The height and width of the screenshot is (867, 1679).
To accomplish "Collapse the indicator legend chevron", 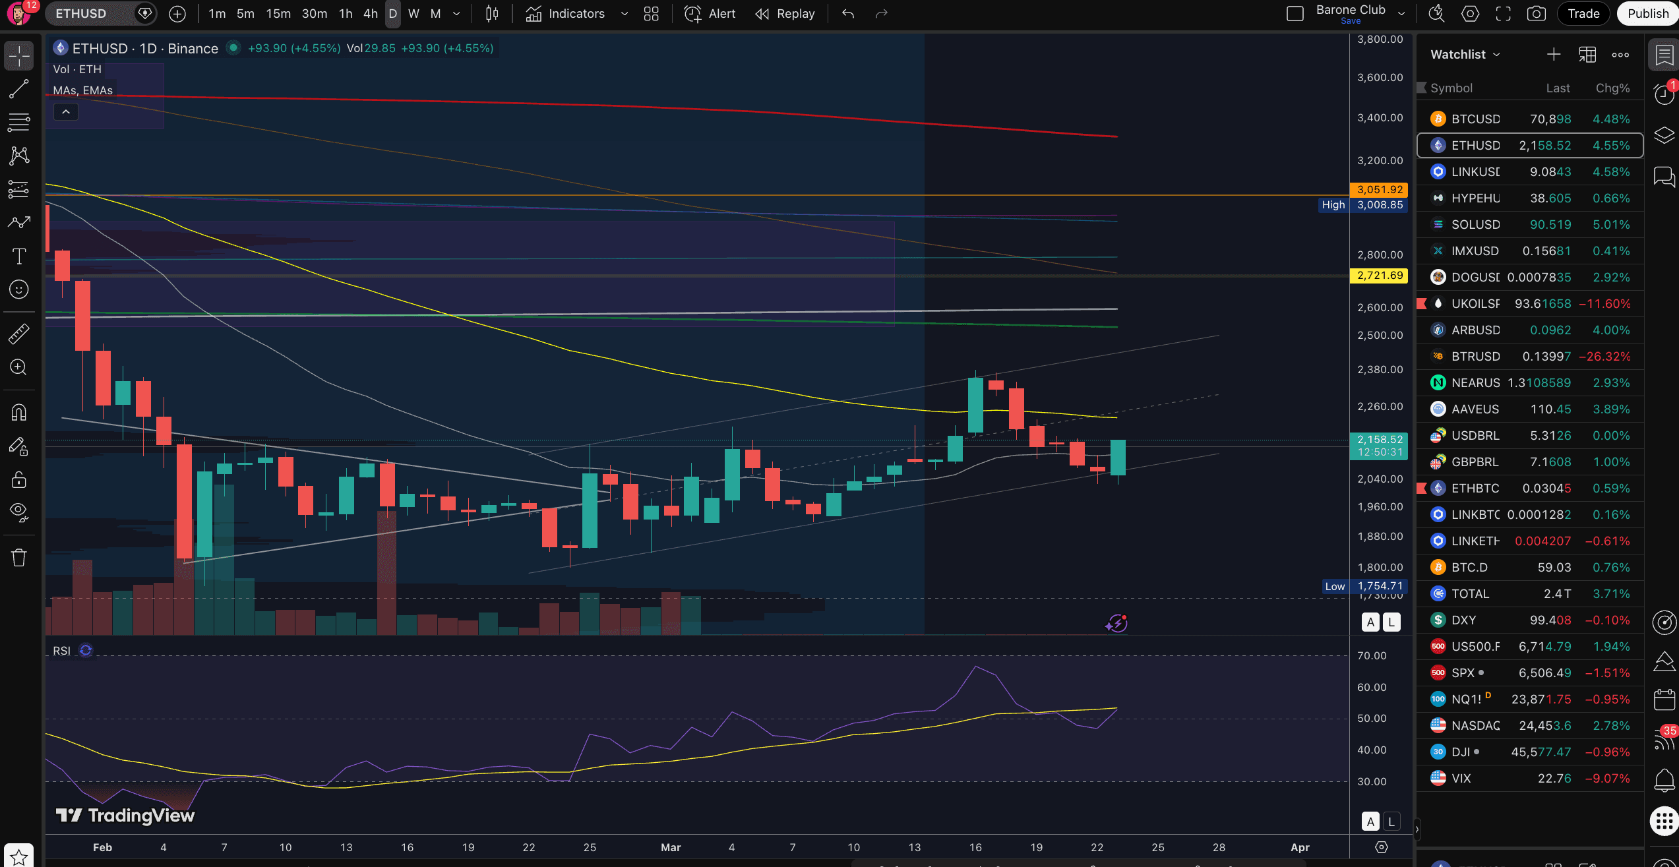I will point(66,112).
